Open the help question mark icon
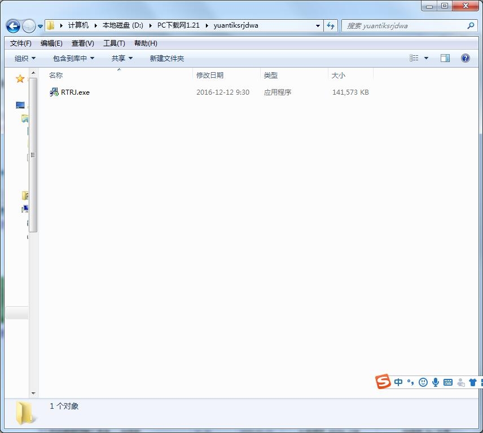The width and height of the screenshot is (483, 433). coord(466,58)
